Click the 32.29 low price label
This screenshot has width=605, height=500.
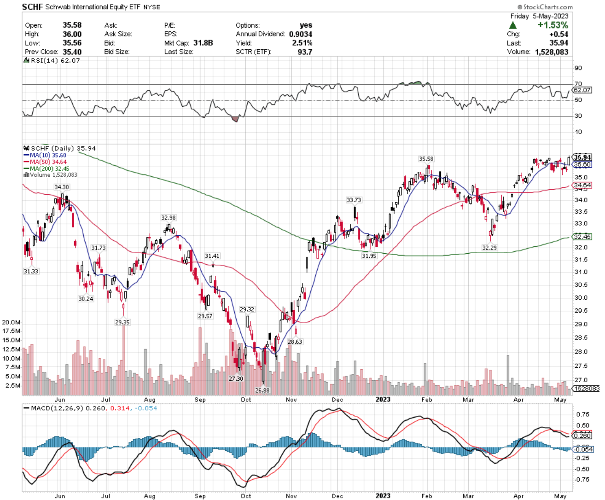click(489, 248)
